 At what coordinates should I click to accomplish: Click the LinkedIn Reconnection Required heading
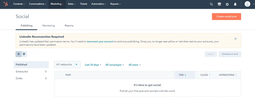42,37
